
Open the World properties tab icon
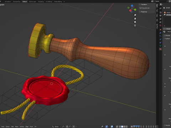[161, 26]
